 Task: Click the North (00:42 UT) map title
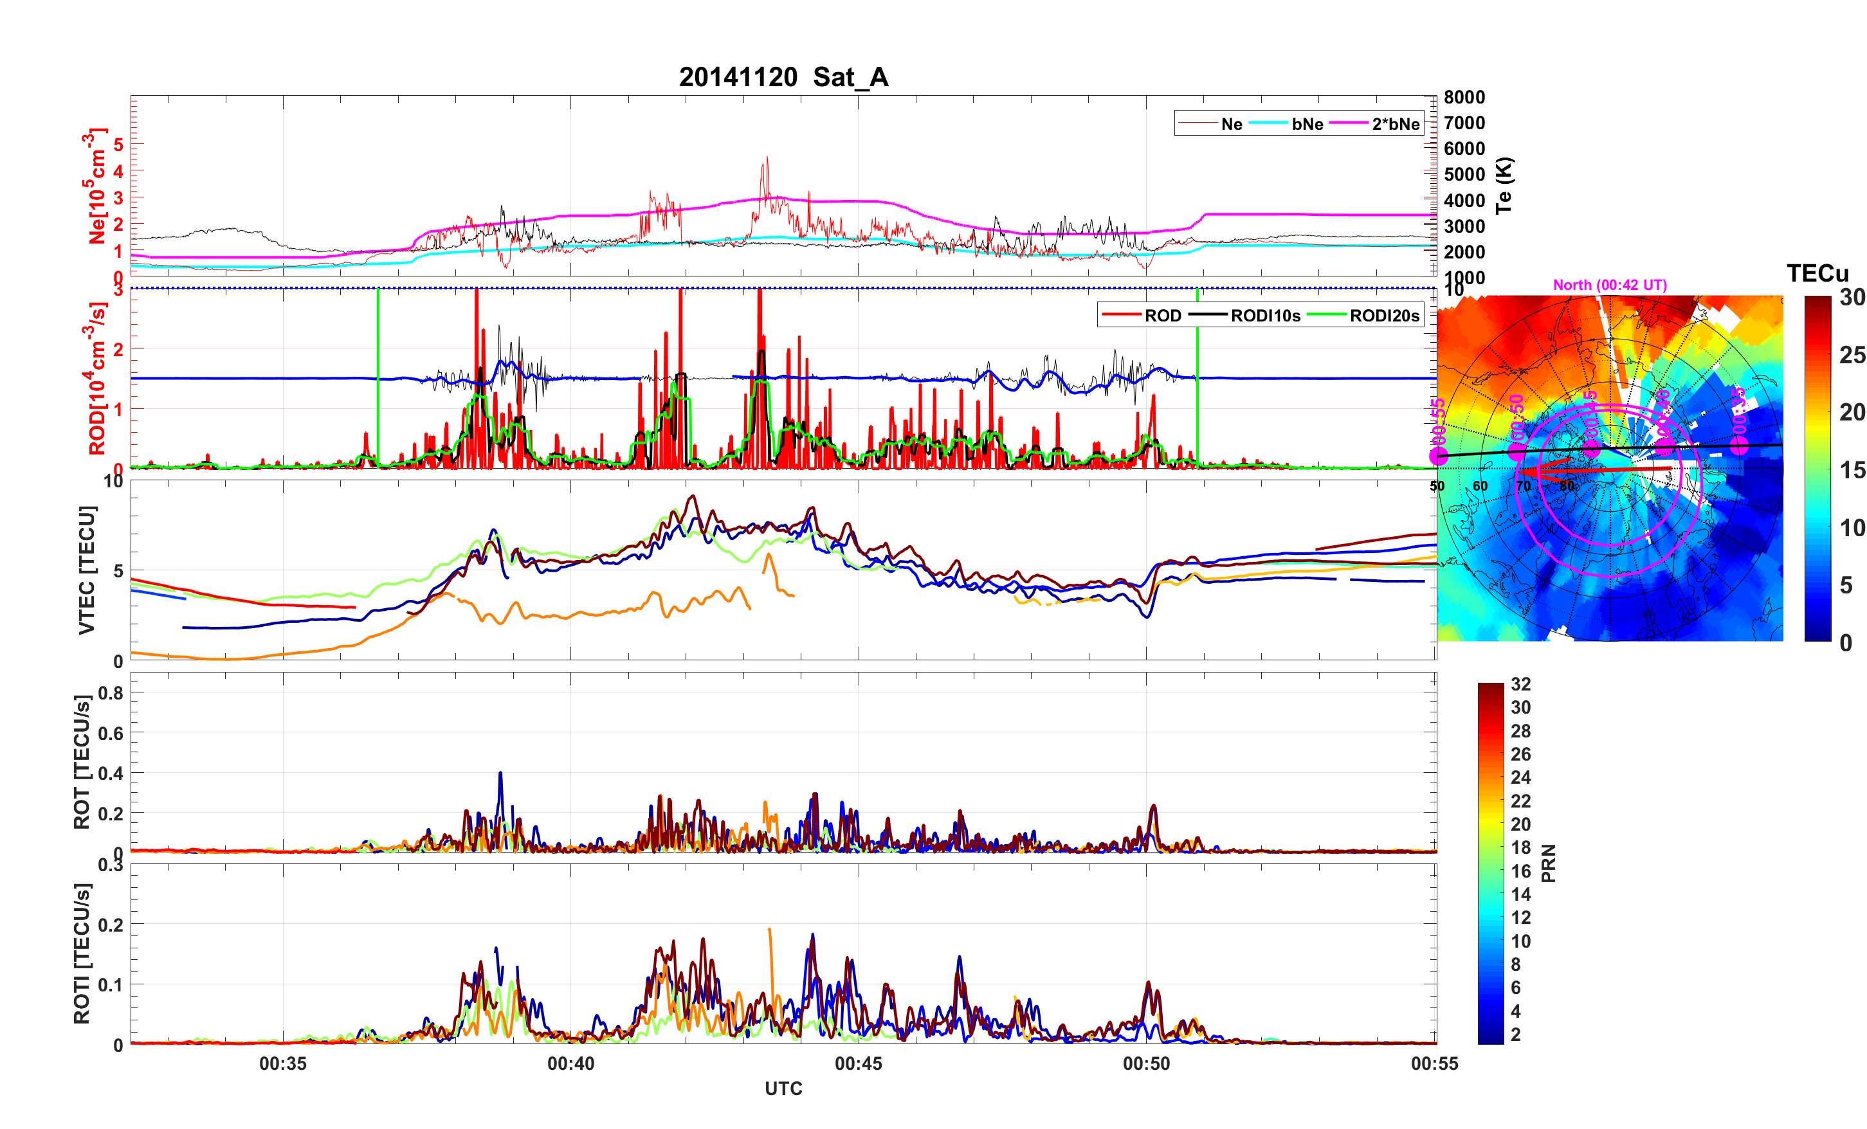tap(1609, 285)
